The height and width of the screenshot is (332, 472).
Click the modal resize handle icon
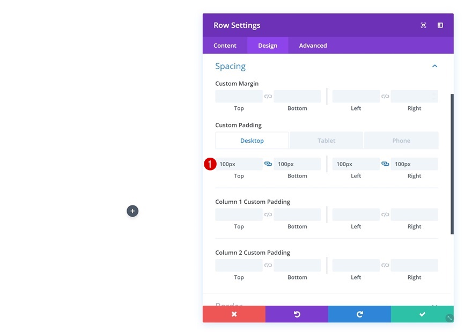449,318
